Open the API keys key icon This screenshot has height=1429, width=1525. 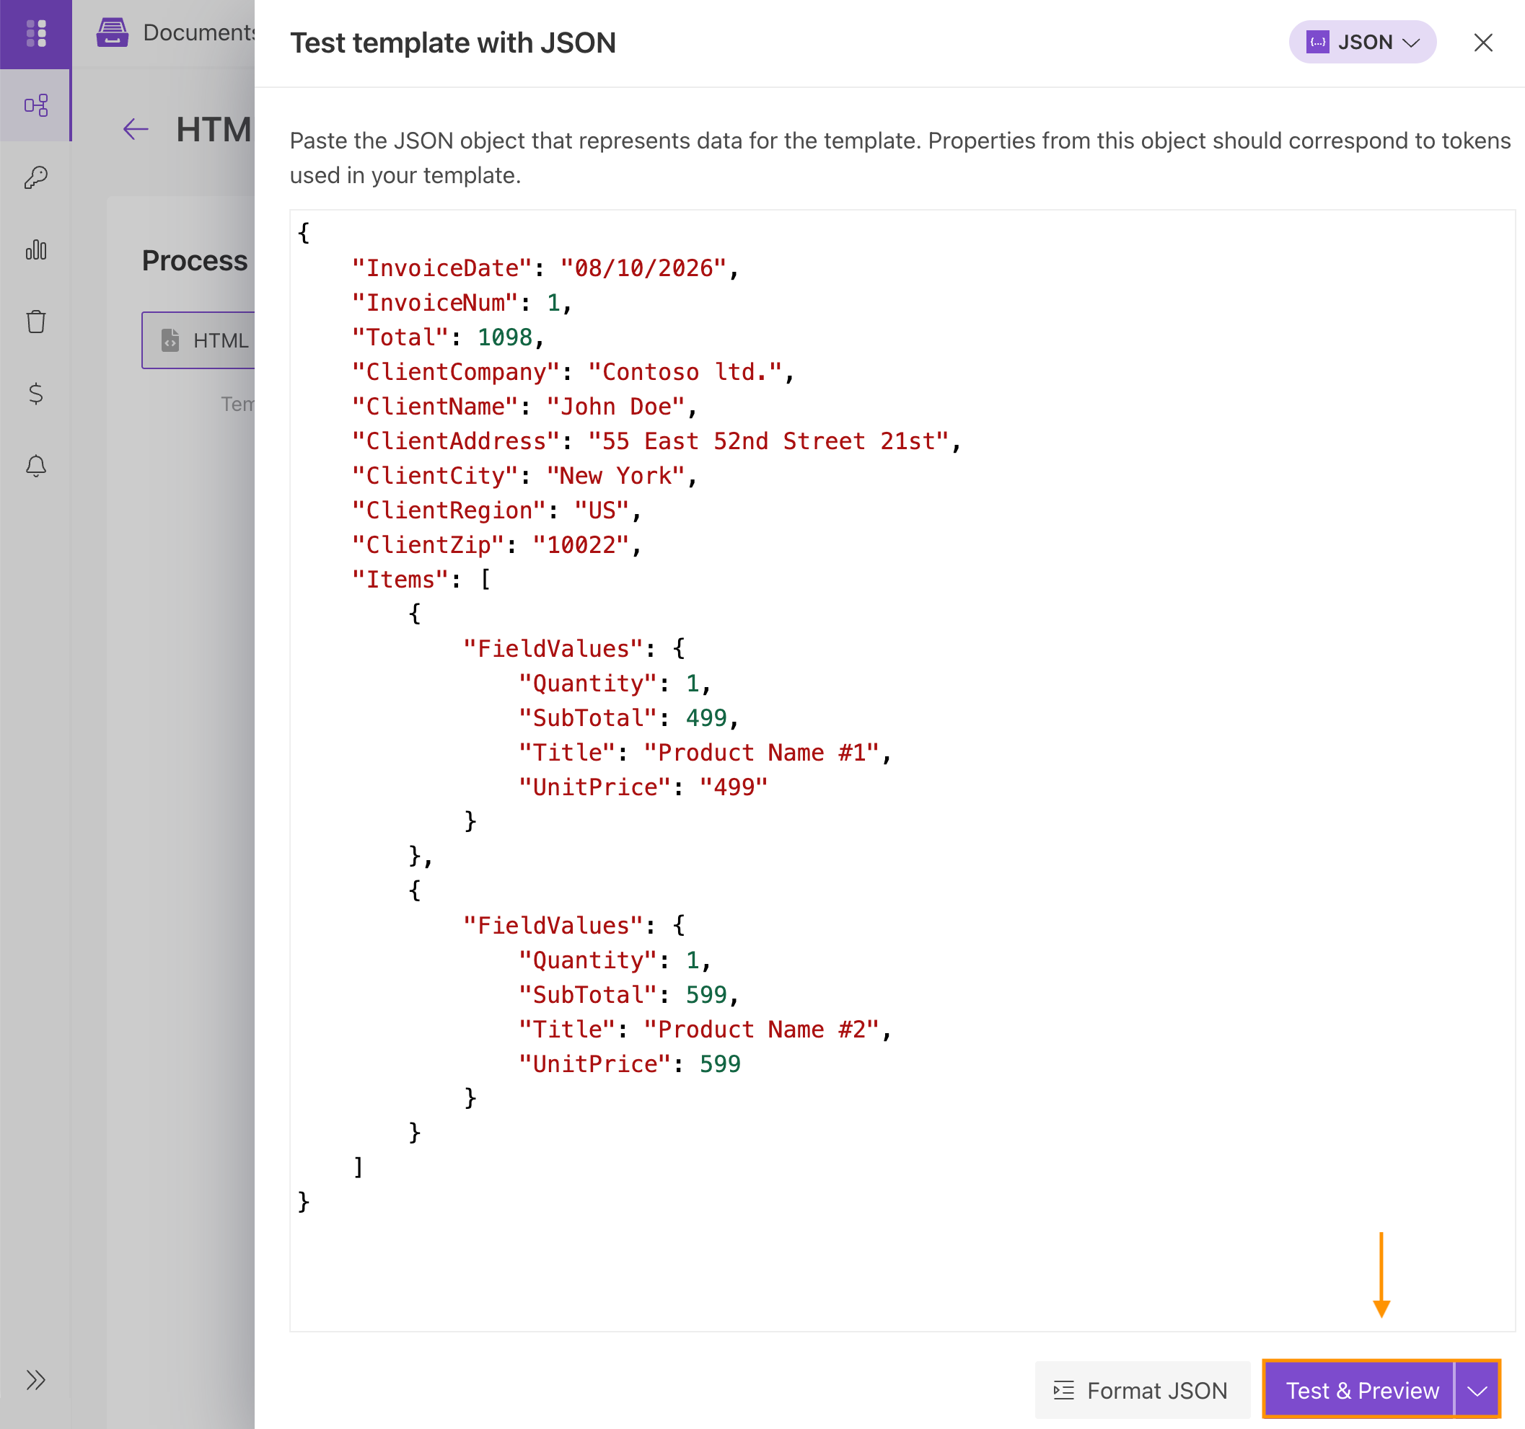[x=36, y=177]
